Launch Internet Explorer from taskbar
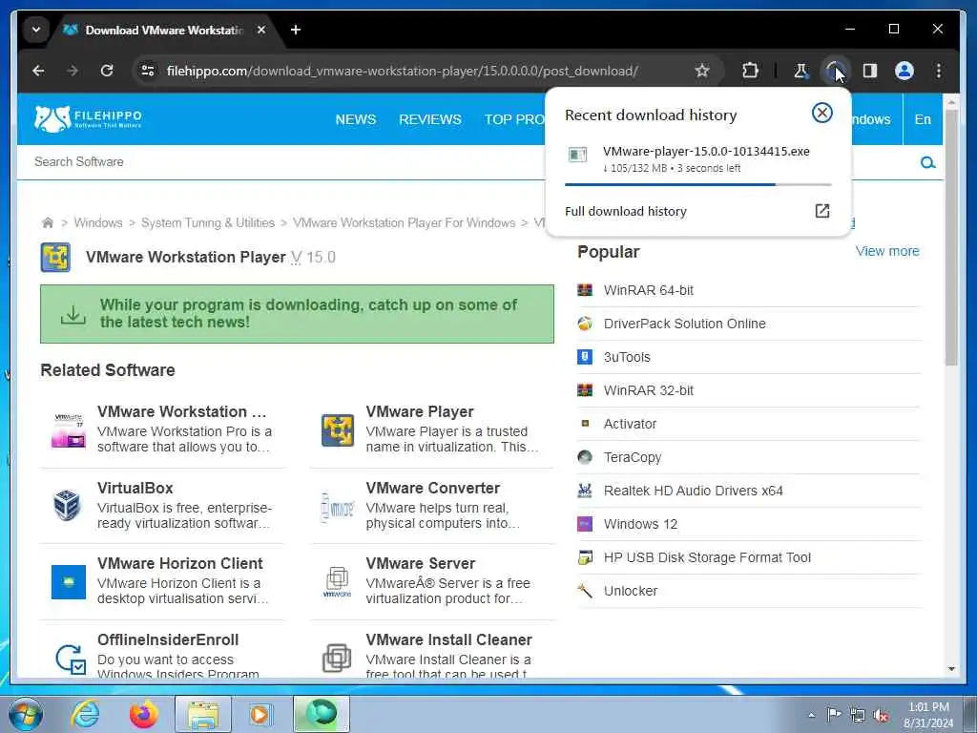The width and height of the screenshot is (977, 733). pyautogui.click(x=85, y=714)
